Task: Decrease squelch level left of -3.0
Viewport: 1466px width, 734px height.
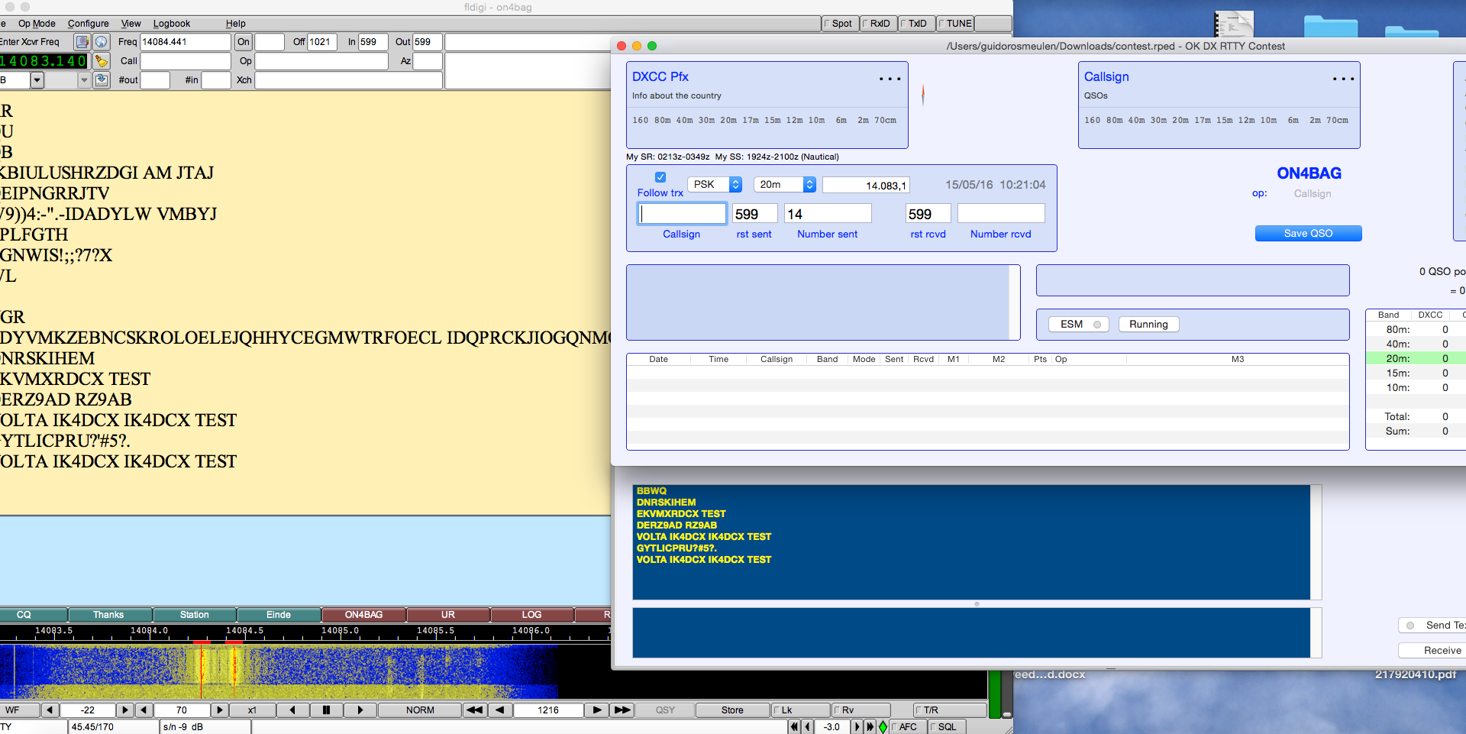Action: pos(807,726)
